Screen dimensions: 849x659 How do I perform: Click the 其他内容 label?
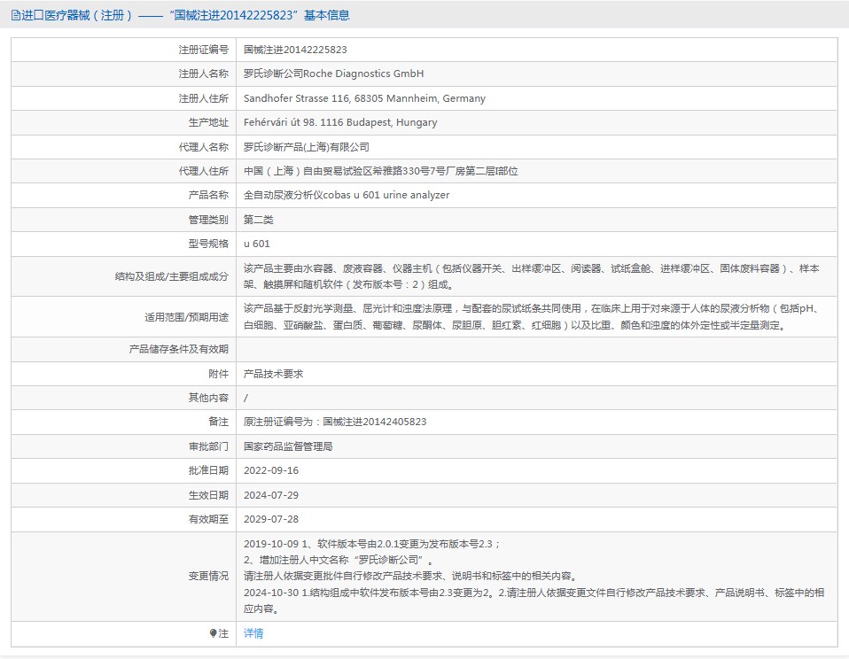[x=208, y=398]
